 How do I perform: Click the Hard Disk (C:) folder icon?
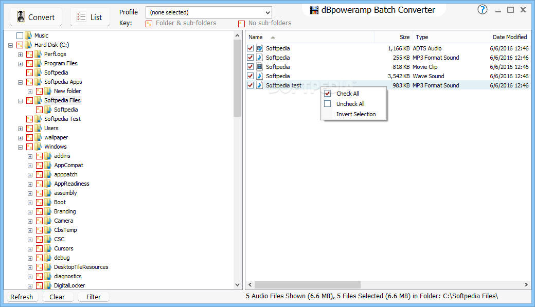coord(29,44)
